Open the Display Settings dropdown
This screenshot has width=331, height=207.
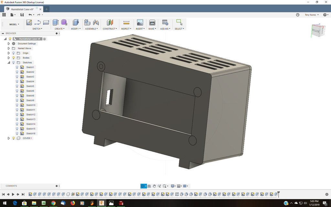[x=173, y=186]
